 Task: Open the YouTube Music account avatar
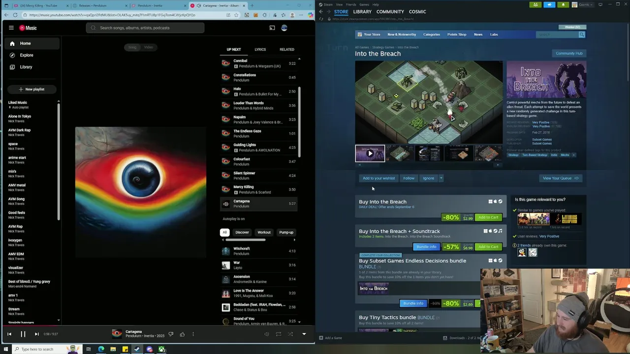(284, 28)
